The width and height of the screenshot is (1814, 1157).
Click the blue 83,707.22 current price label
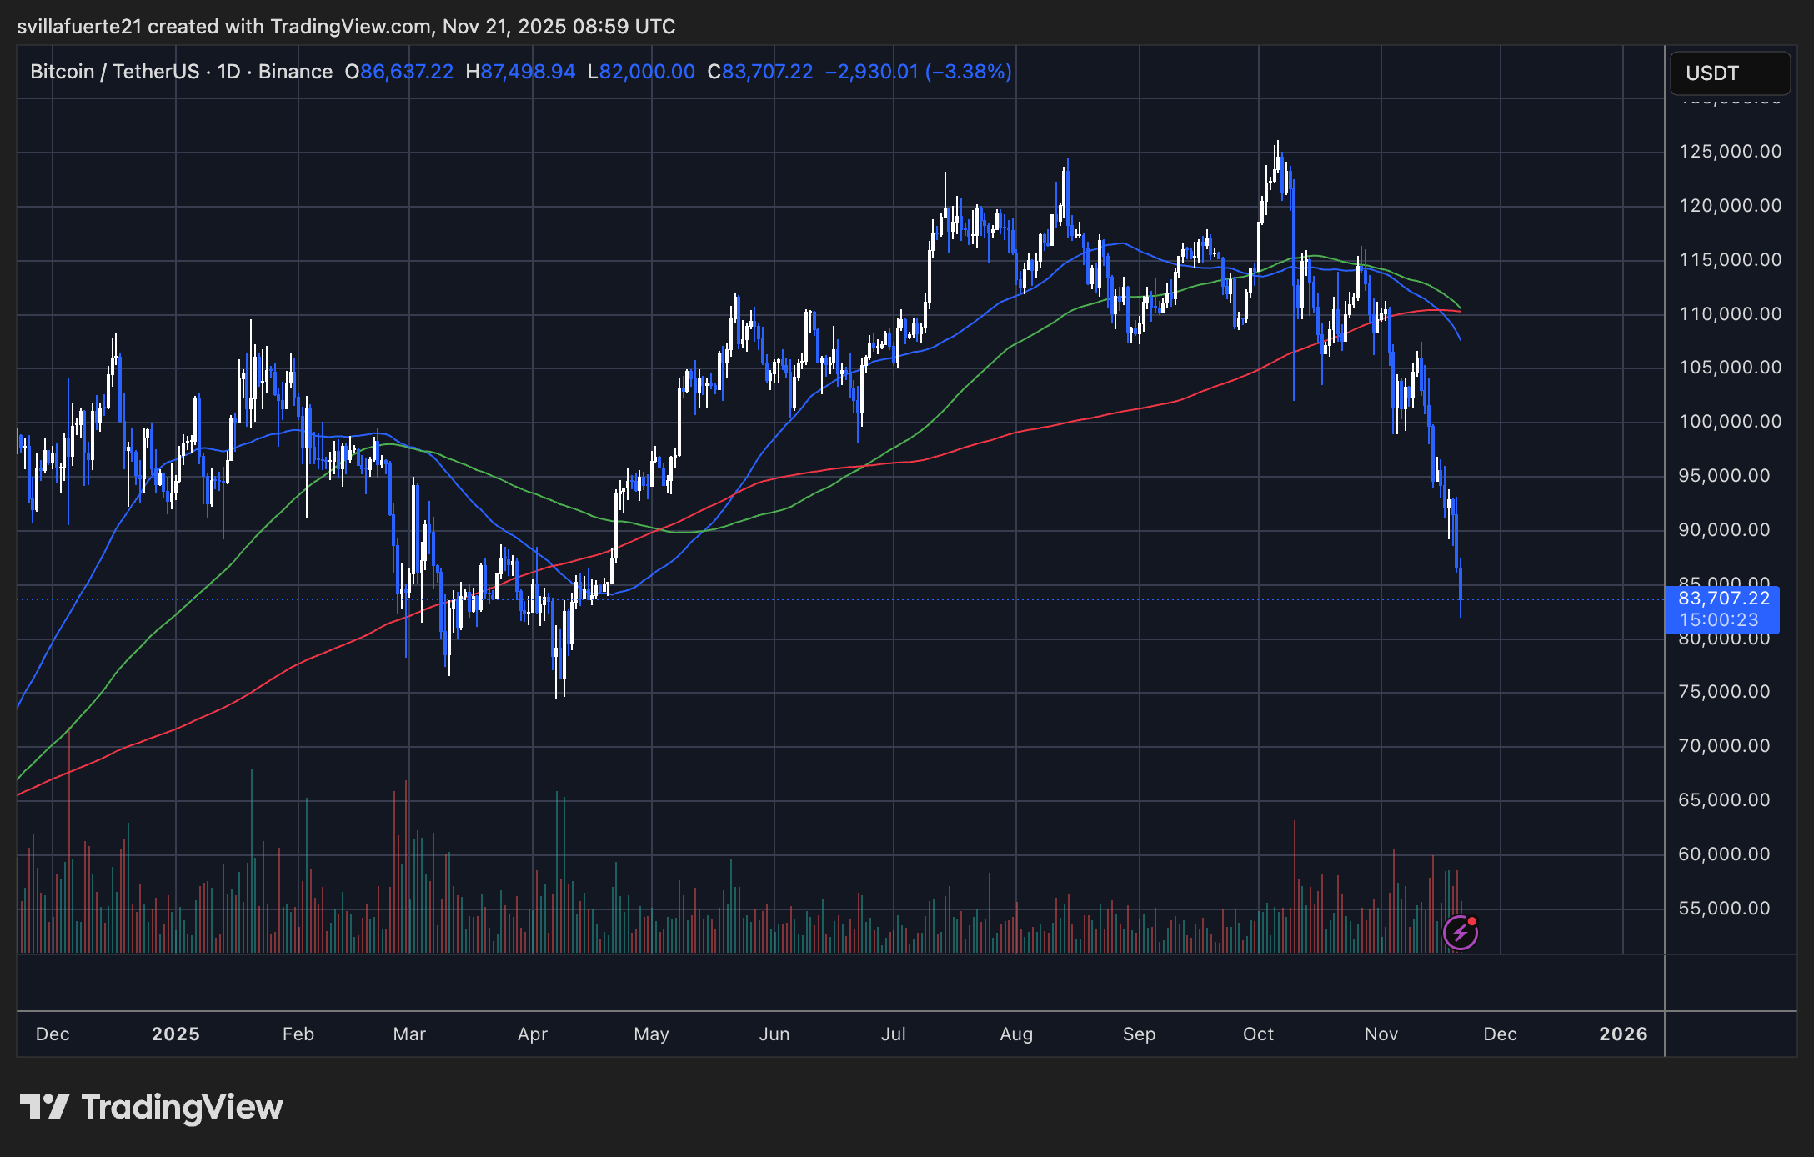click(x=1722, y=599)
